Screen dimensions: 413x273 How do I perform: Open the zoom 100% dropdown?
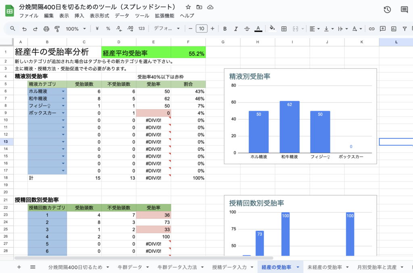(x=76, y=29)
